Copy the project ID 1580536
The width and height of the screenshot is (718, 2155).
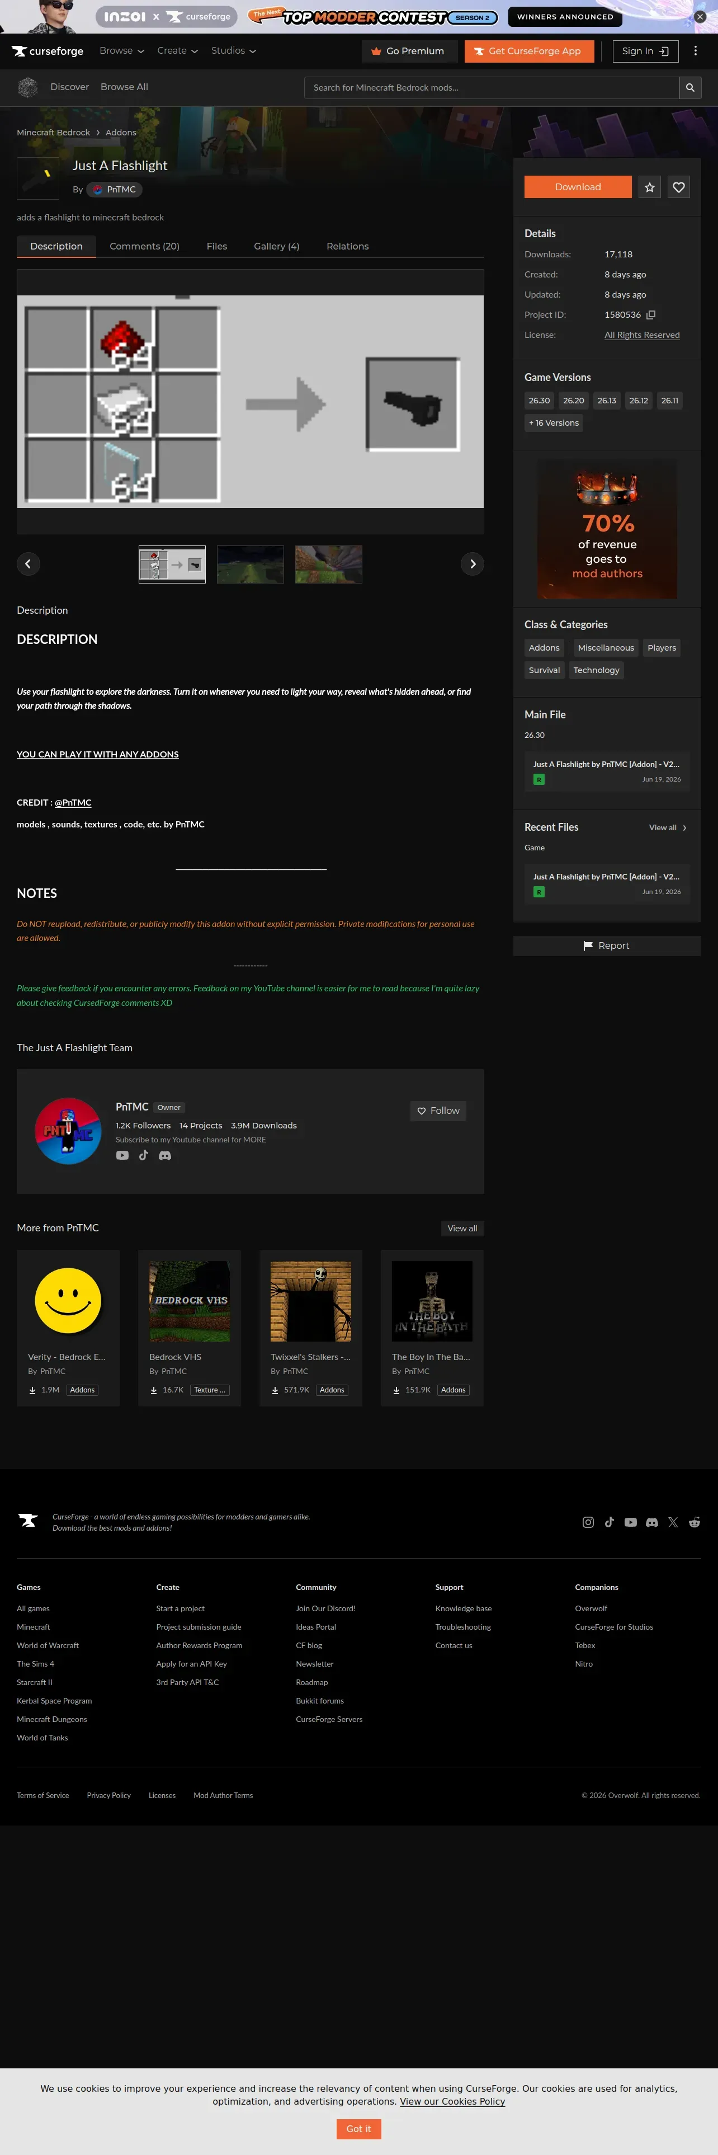(651, 316)
